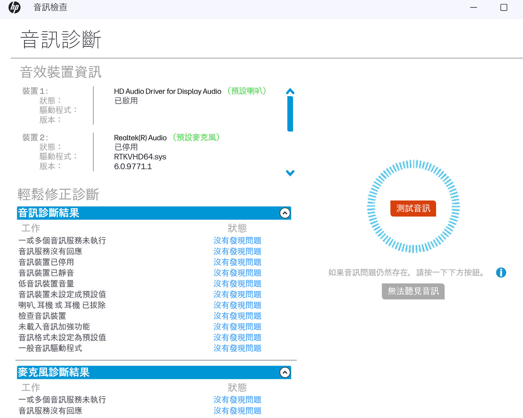Viewport: 523px width, 418px height.
Task: Open 沒有發現問題 beside 低音訊裝置音量
Action: 237,283
